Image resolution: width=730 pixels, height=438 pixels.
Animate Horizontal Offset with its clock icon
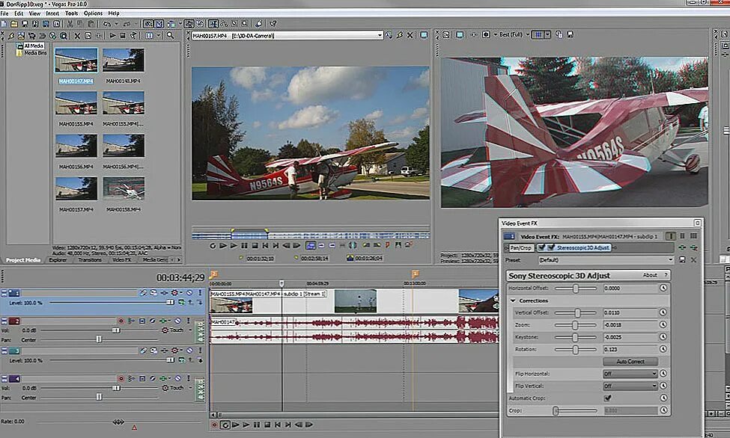(x=663, y=288)
